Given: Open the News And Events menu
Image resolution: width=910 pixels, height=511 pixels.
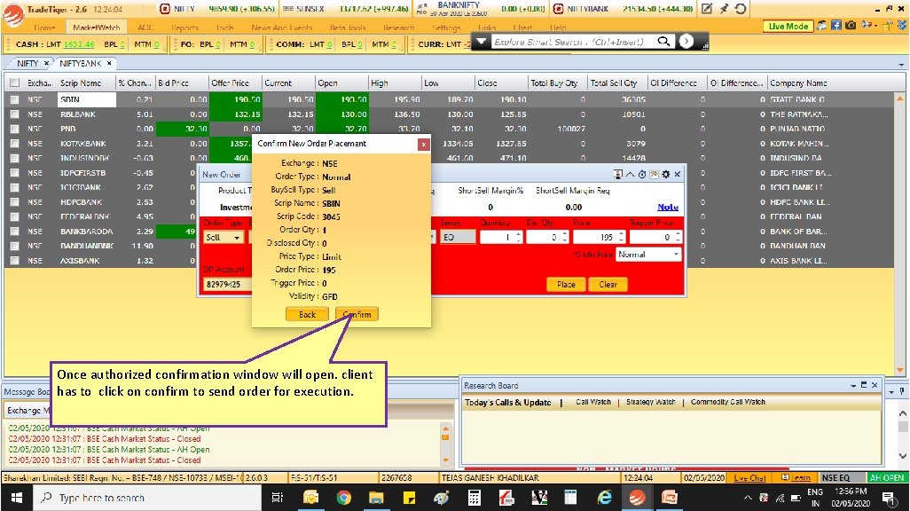Looking at the screenshot, I should [281, 28].
